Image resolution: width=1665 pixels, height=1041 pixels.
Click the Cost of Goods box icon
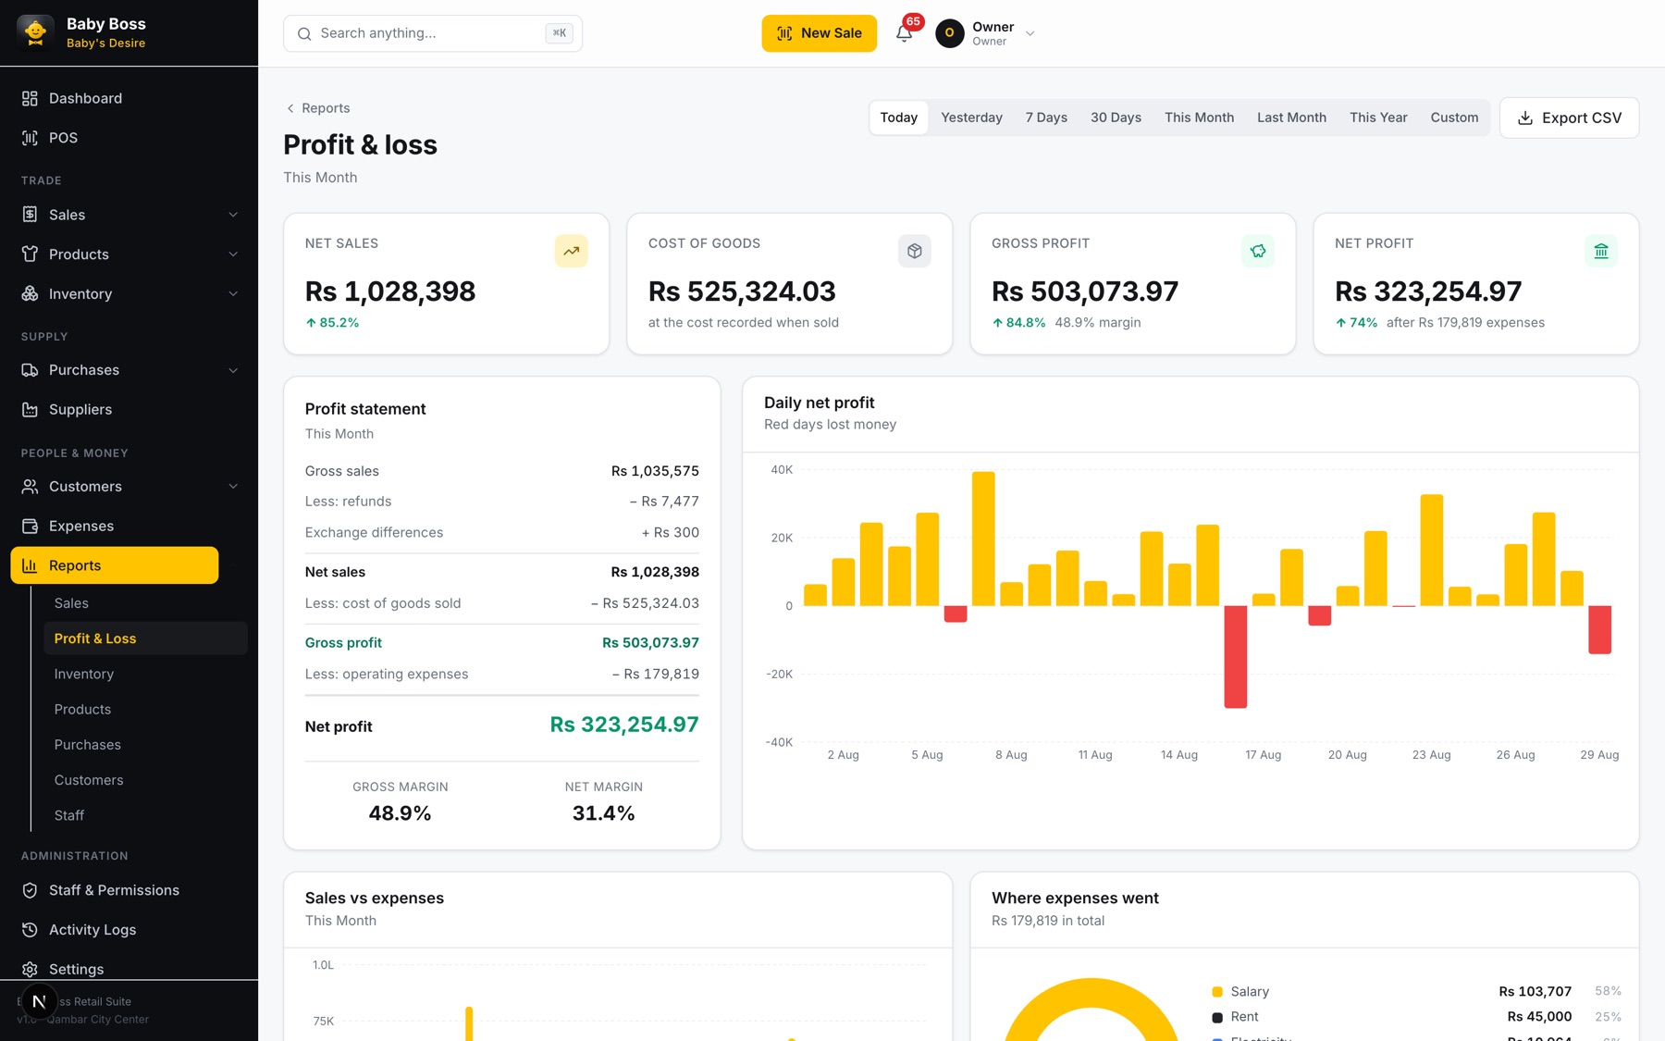(x=915, y=251)
